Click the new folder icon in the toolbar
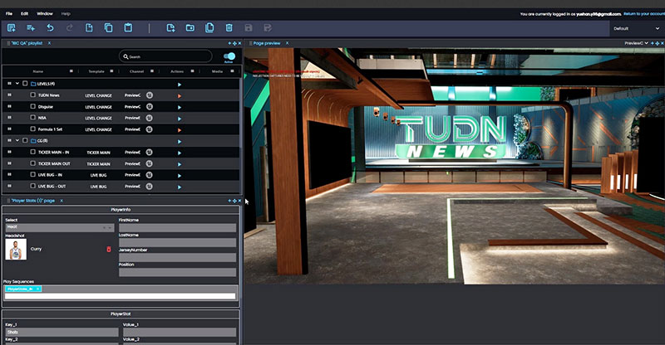 [190, 28]
